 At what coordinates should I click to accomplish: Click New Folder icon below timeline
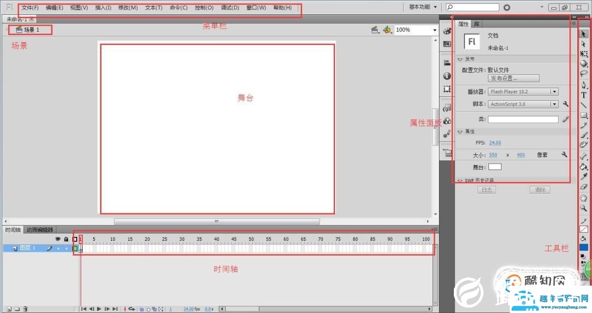click(17, 309)
